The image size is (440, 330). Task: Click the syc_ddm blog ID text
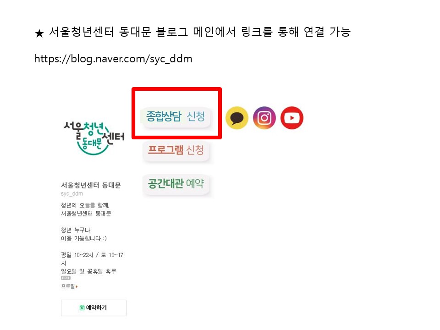pyautogui.click(x=72, y=193)
